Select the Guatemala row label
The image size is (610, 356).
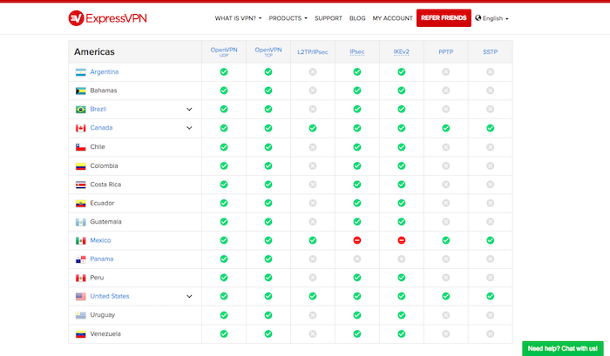click(x=105, y=222)
